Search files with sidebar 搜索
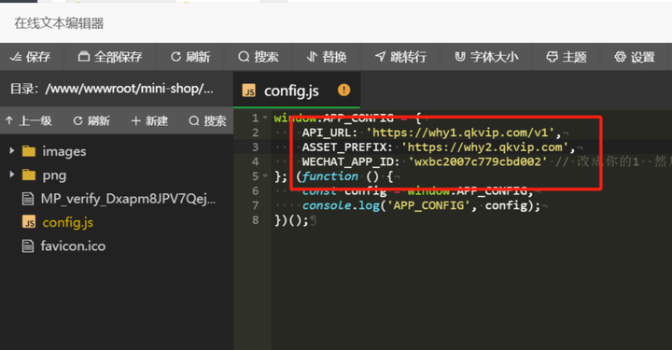672x350 pixels. [x=207, y=120]
